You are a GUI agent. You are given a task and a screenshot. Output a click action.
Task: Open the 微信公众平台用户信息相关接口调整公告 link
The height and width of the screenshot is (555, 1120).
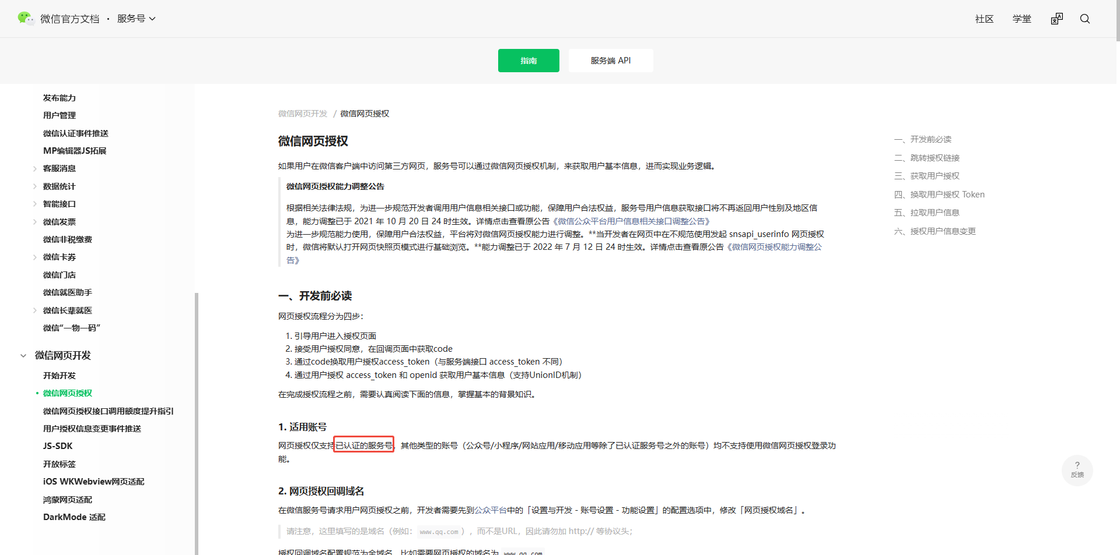pos(630,221)
